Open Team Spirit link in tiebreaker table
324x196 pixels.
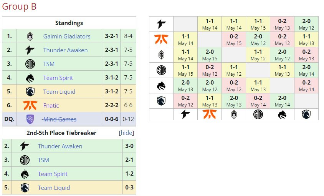[53, 174]
